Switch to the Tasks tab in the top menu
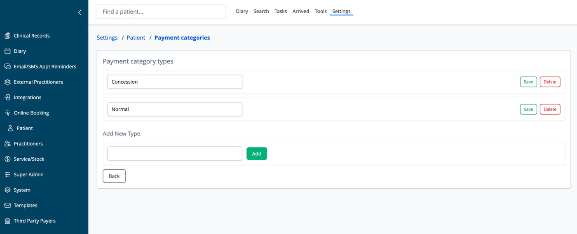Screen dimensions: 577x234 281,11
